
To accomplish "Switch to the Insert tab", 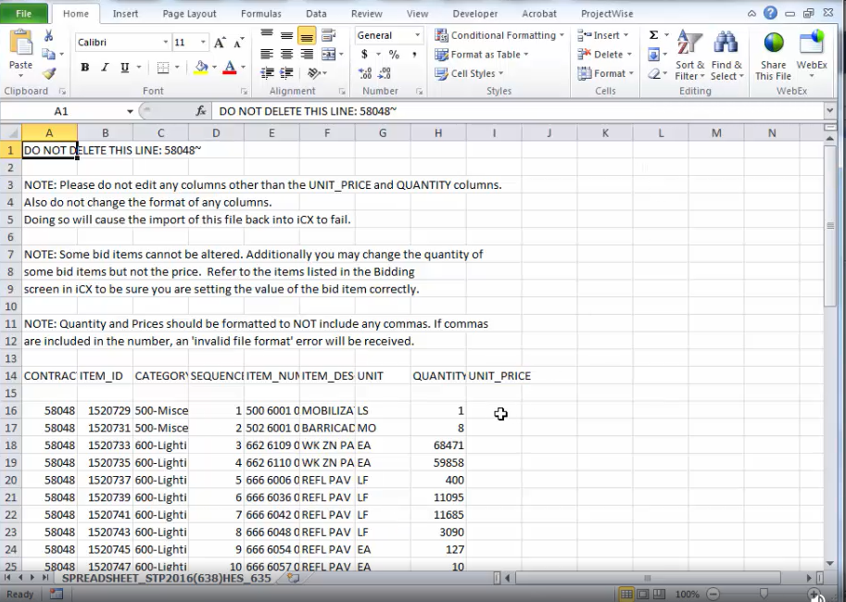I will (125, 14).
